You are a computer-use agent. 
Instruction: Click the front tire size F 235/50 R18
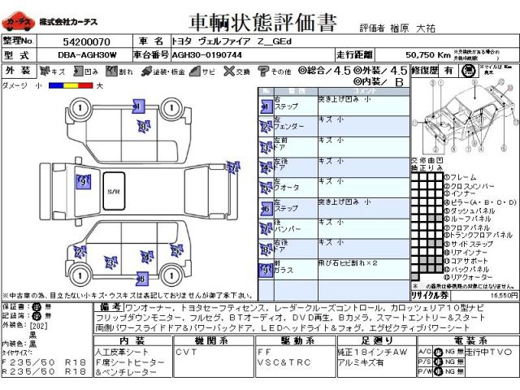coord(44,362)
